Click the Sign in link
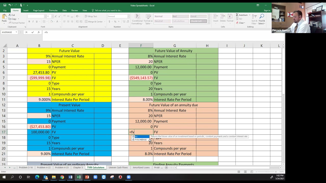This screenshot has width=326, height=183. (267, 10)
